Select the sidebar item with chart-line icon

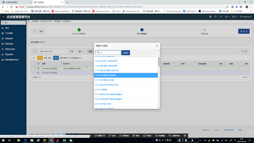13,49
